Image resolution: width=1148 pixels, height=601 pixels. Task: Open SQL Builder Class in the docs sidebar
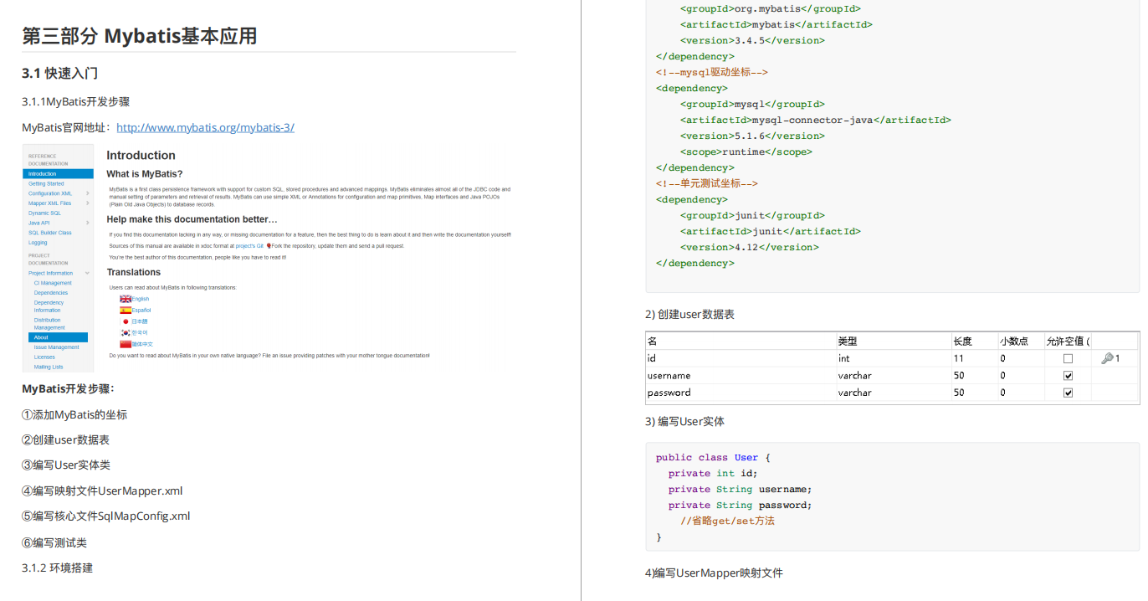pyautogui.click(x=50, y=233)
